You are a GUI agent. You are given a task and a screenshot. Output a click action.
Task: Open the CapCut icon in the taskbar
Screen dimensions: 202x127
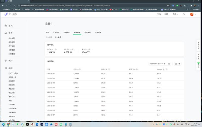28,124
